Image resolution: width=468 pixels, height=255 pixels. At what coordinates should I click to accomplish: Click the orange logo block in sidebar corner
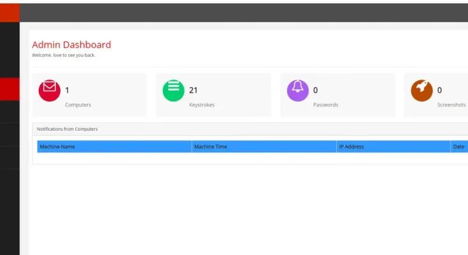10,13
